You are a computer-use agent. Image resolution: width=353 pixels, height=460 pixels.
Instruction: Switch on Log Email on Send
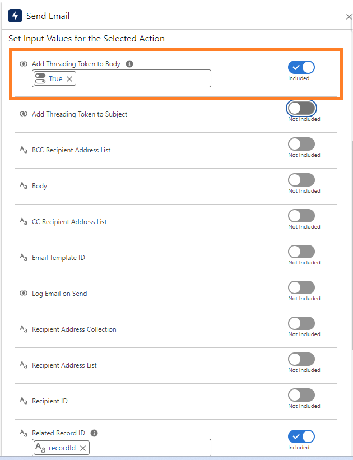click(301, 287)
